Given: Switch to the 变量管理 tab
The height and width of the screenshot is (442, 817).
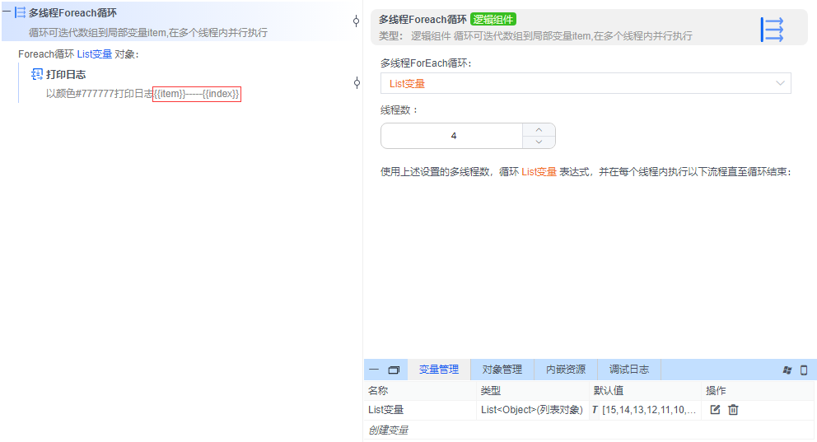Looking at the screenshot, I should pos(439,370).
